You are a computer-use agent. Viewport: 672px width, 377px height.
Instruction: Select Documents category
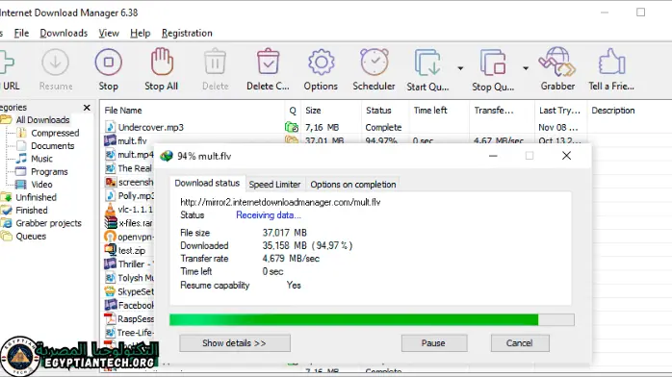[52, 146]
